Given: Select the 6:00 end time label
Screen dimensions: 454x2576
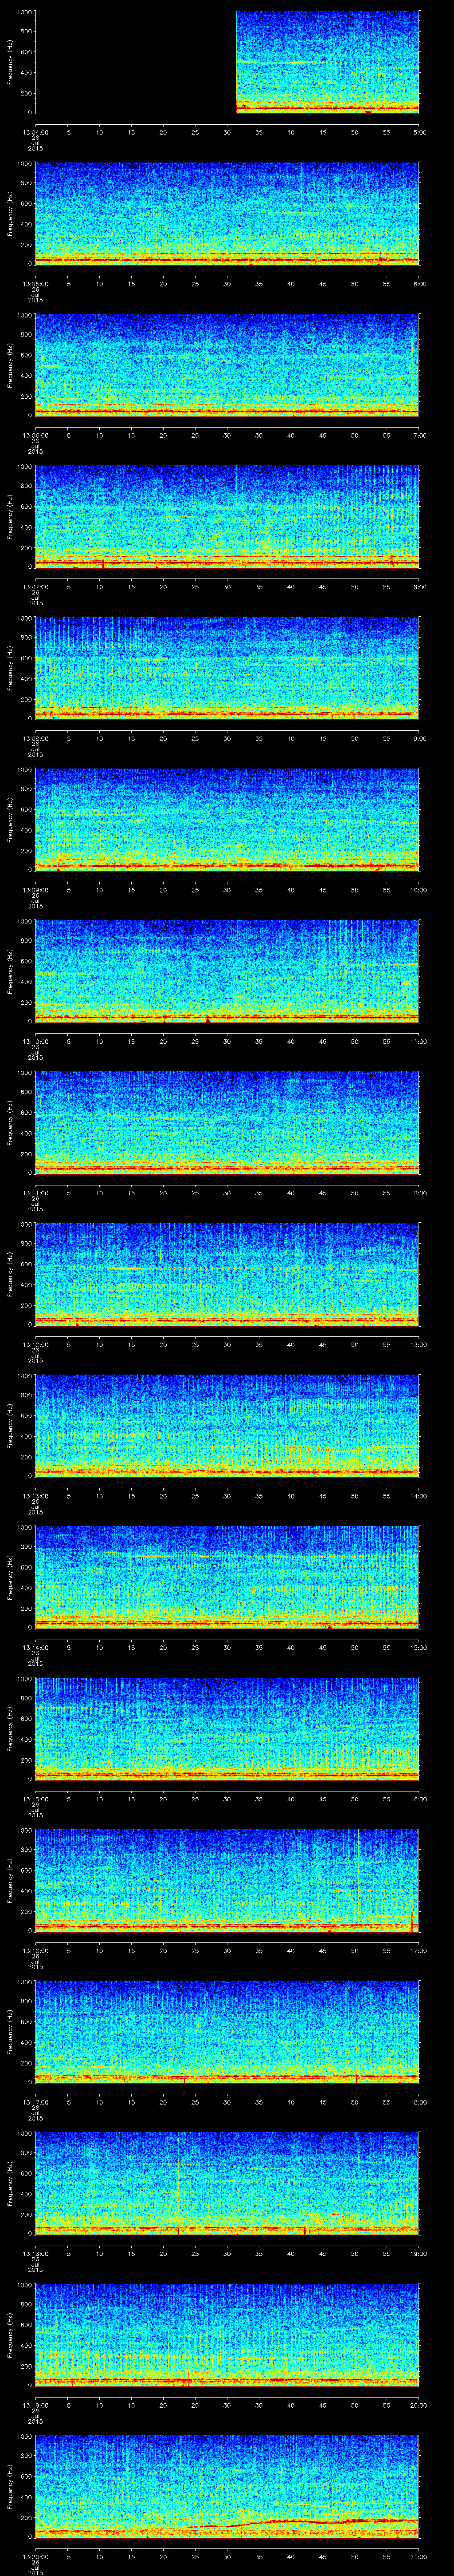Looking at the screenshot, I should coord(419,284).
